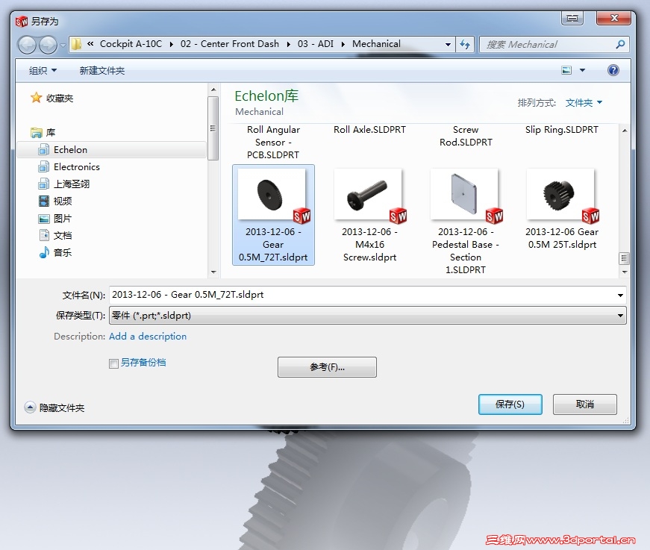
Task: Select Screw Rod.SLDPRT file
Action: (x=466, y=136)
